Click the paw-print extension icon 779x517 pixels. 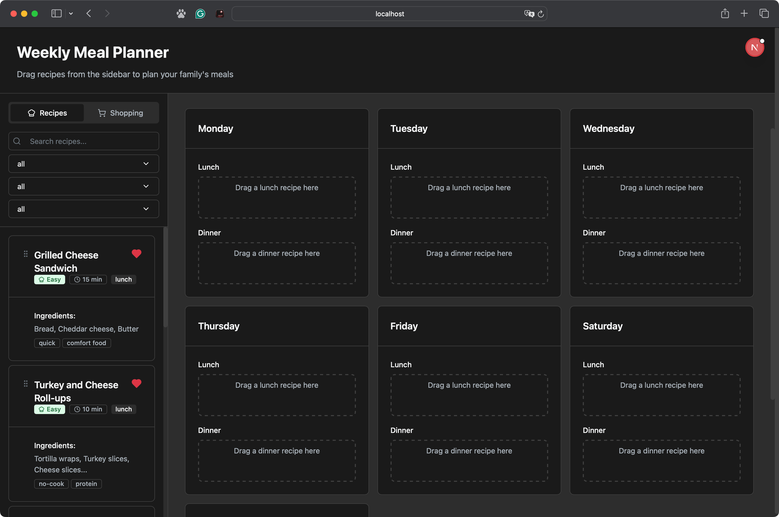[181, 13]
